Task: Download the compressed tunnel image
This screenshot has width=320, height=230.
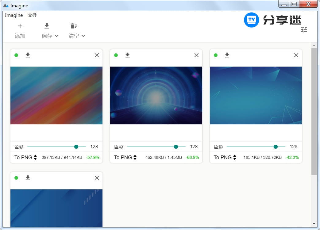Action: pyautogui.click(x=127, y=55)
